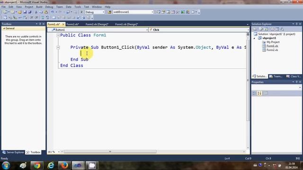Screen dimensions: 303x170
Task: Open the Build menu
Action: pyautogui.click(x=39, y=7)
